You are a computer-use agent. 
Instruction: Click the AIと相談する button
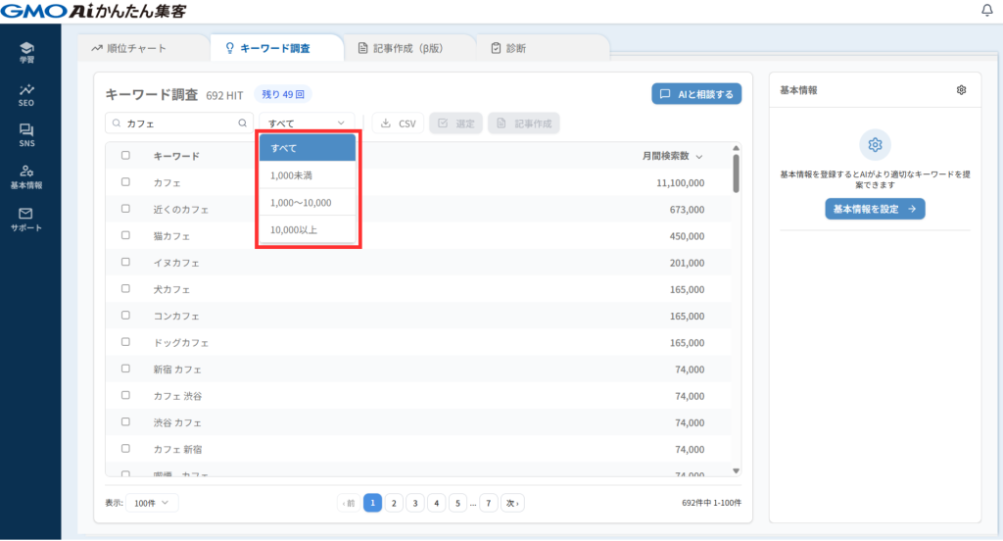(696, 95)
